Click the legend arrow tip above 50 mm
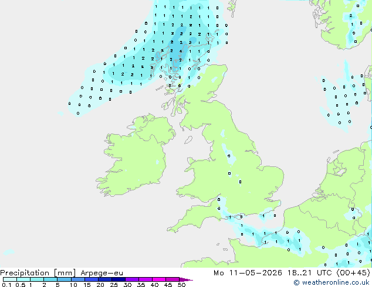Screen dimensions: 372x287 (186, 279)
